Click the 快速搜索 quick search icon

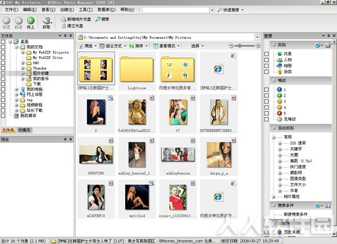click(219, 10)
